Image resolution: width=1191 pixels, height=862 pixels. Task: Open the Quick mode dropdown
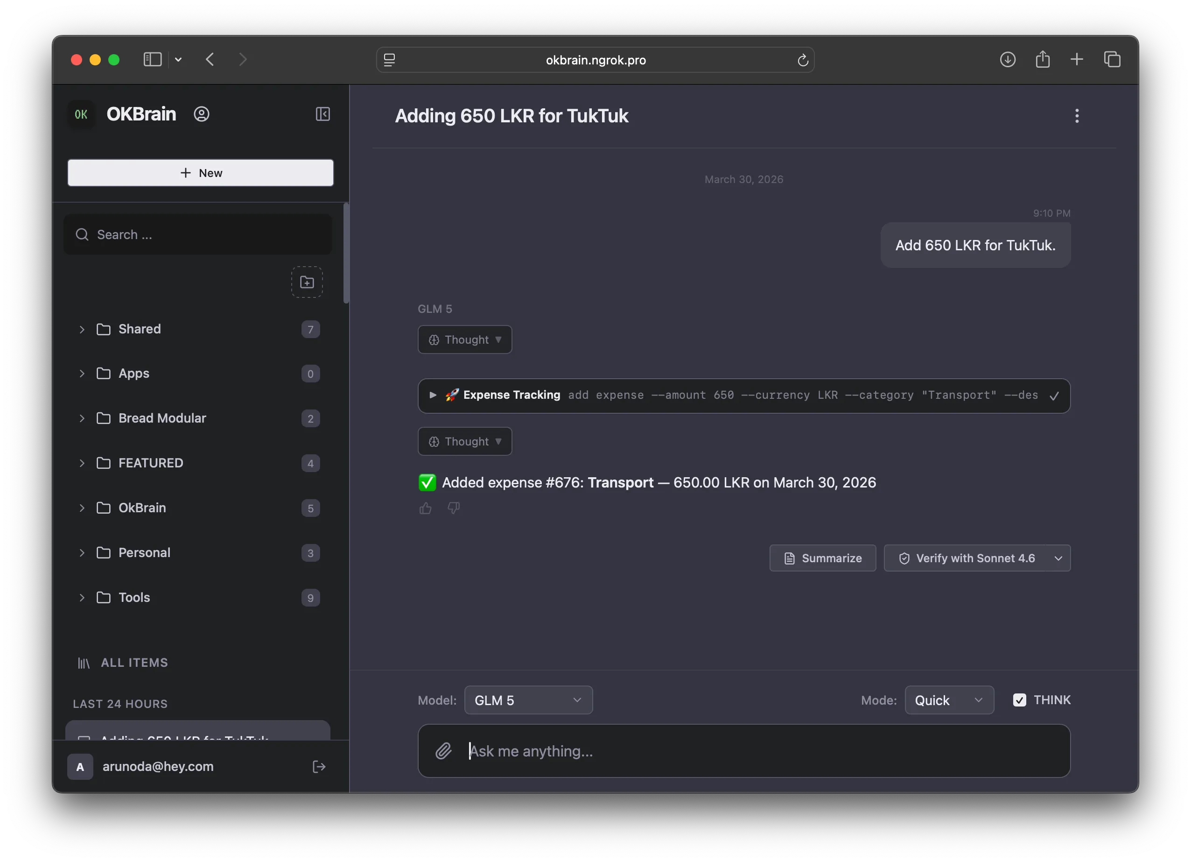[949, 699]
